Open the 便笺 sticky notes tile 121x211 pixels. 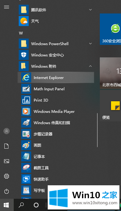pos(110,106)
